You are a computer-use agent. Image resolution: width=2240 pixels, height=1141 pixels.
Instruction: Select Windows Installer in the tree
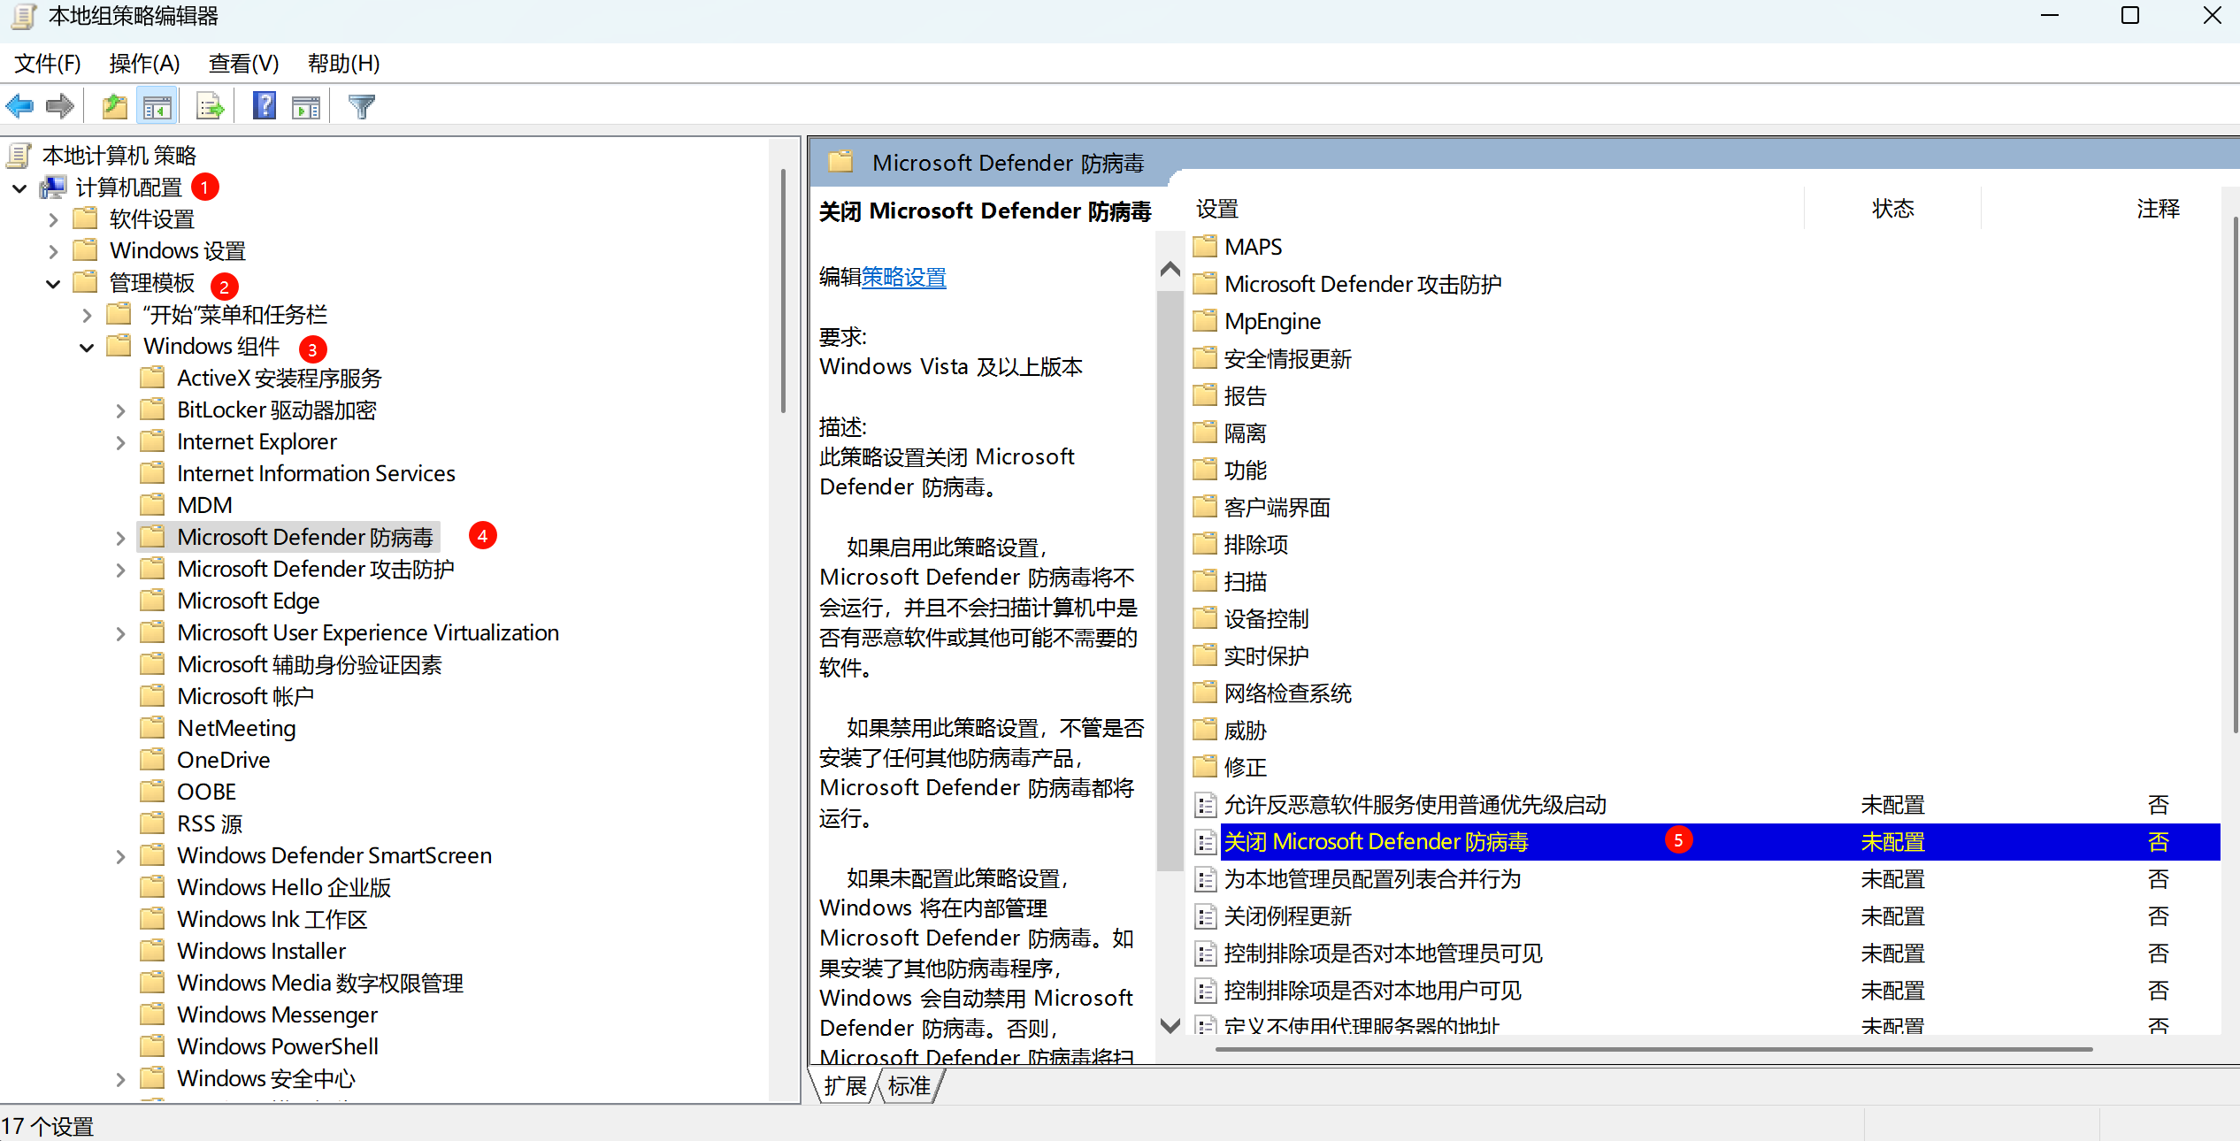(x=261, y=951)
